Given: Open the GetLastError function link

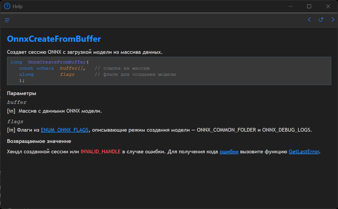Looking at the screenshot, I should pos(304,152).
